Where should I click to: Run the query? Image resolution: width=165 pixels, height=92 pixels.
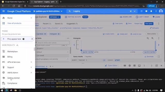(x=149, y=24)
